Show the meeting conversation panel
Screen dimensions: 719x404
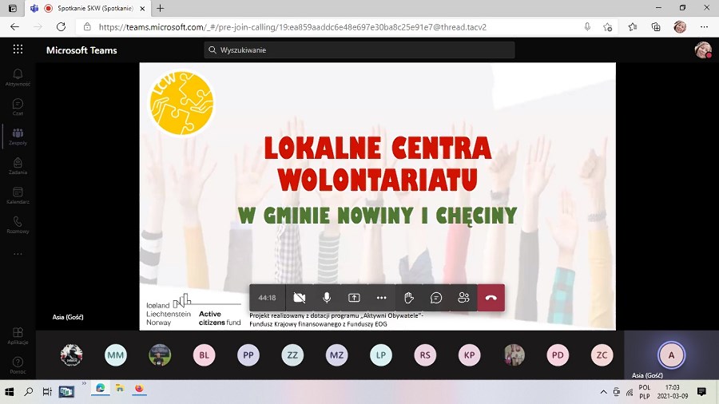pyautogui.click(x=436, y=298)
